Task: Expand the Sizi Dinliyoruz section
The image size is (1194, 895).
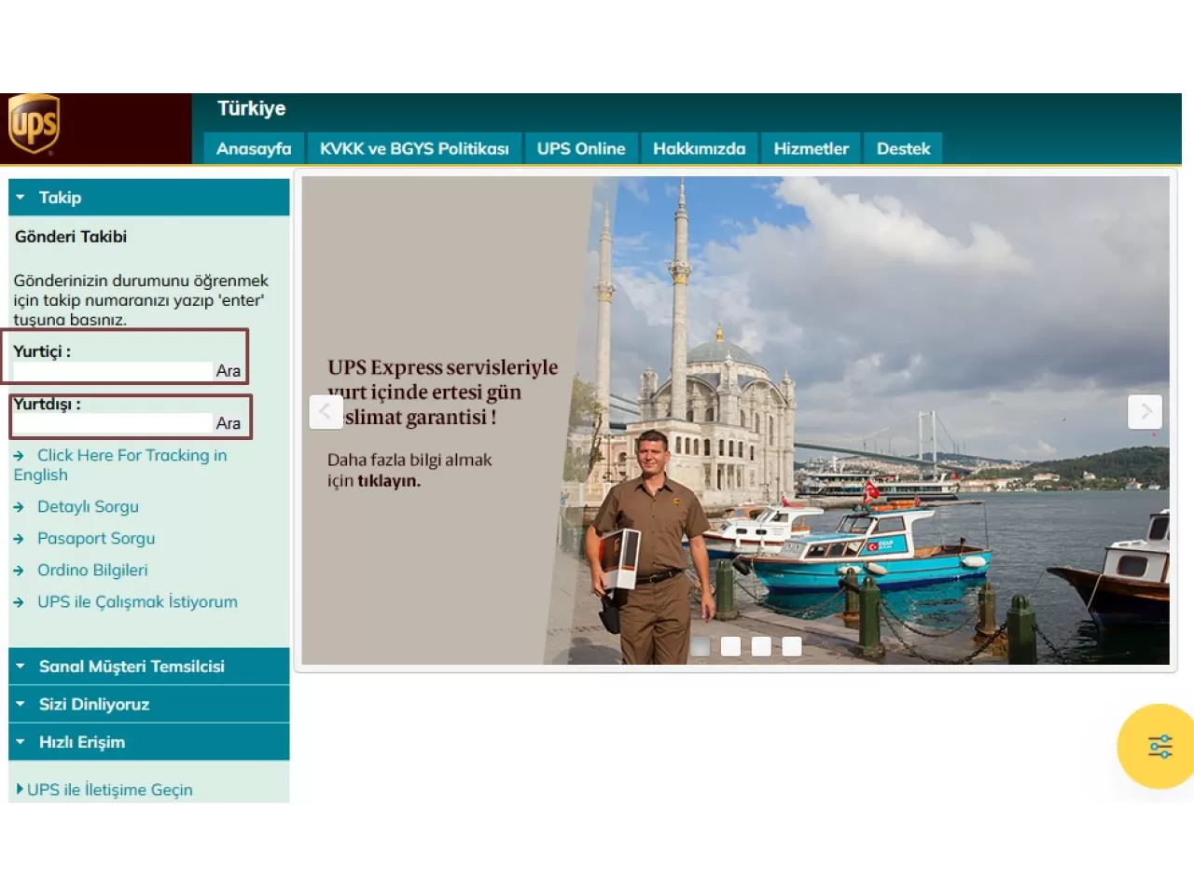Action: [149, 705]
